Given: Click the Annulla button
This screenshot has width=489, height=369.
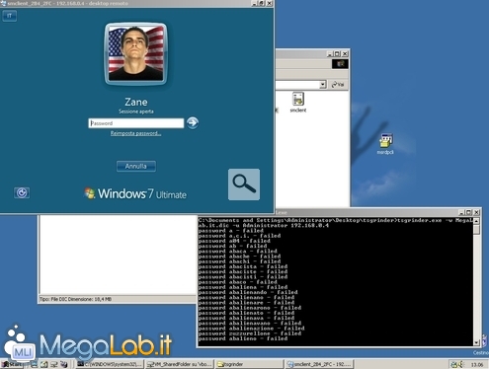Looking at the screenshot, I should coord(136,167).
